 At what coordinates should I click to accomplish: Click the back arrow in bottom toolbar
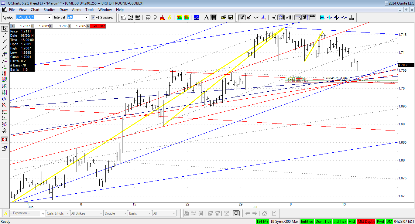(x=247, y=213)
